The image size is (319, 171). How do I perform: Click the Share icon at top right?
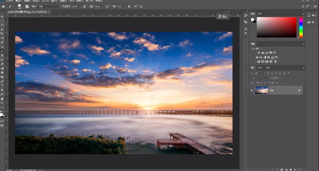315,7
